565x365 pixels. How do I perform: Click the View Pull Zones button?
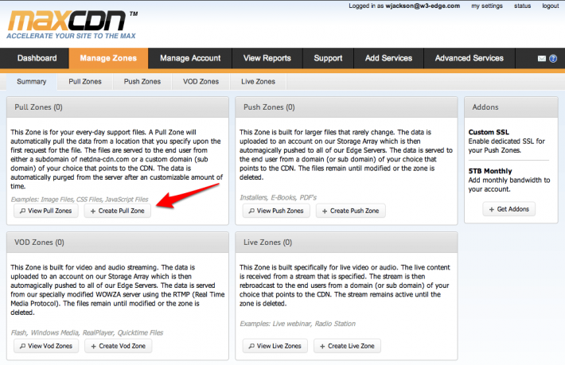coord(46,211)
